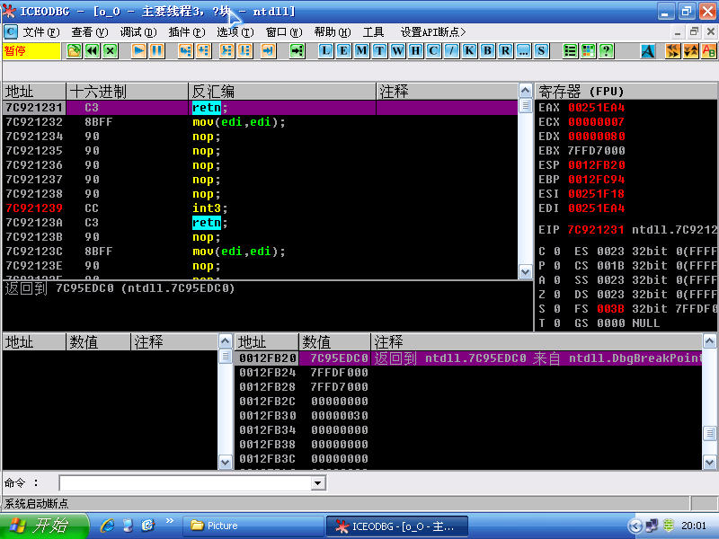Click the Pause execution icon
The width and height of the screenshot is (719, 539).
tap(156, 50)
